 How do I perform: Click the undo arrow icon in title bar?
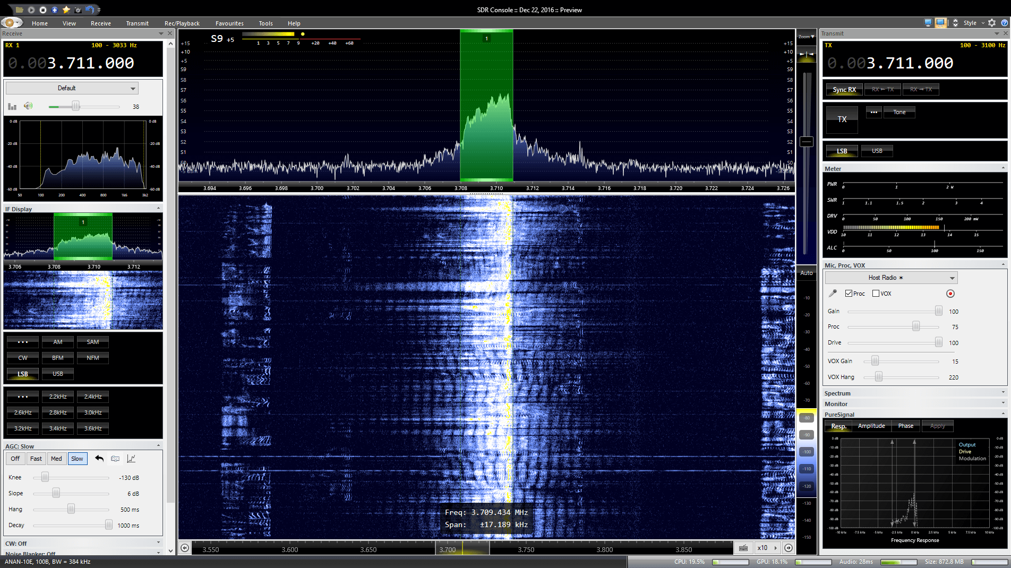tap(89, 9)
